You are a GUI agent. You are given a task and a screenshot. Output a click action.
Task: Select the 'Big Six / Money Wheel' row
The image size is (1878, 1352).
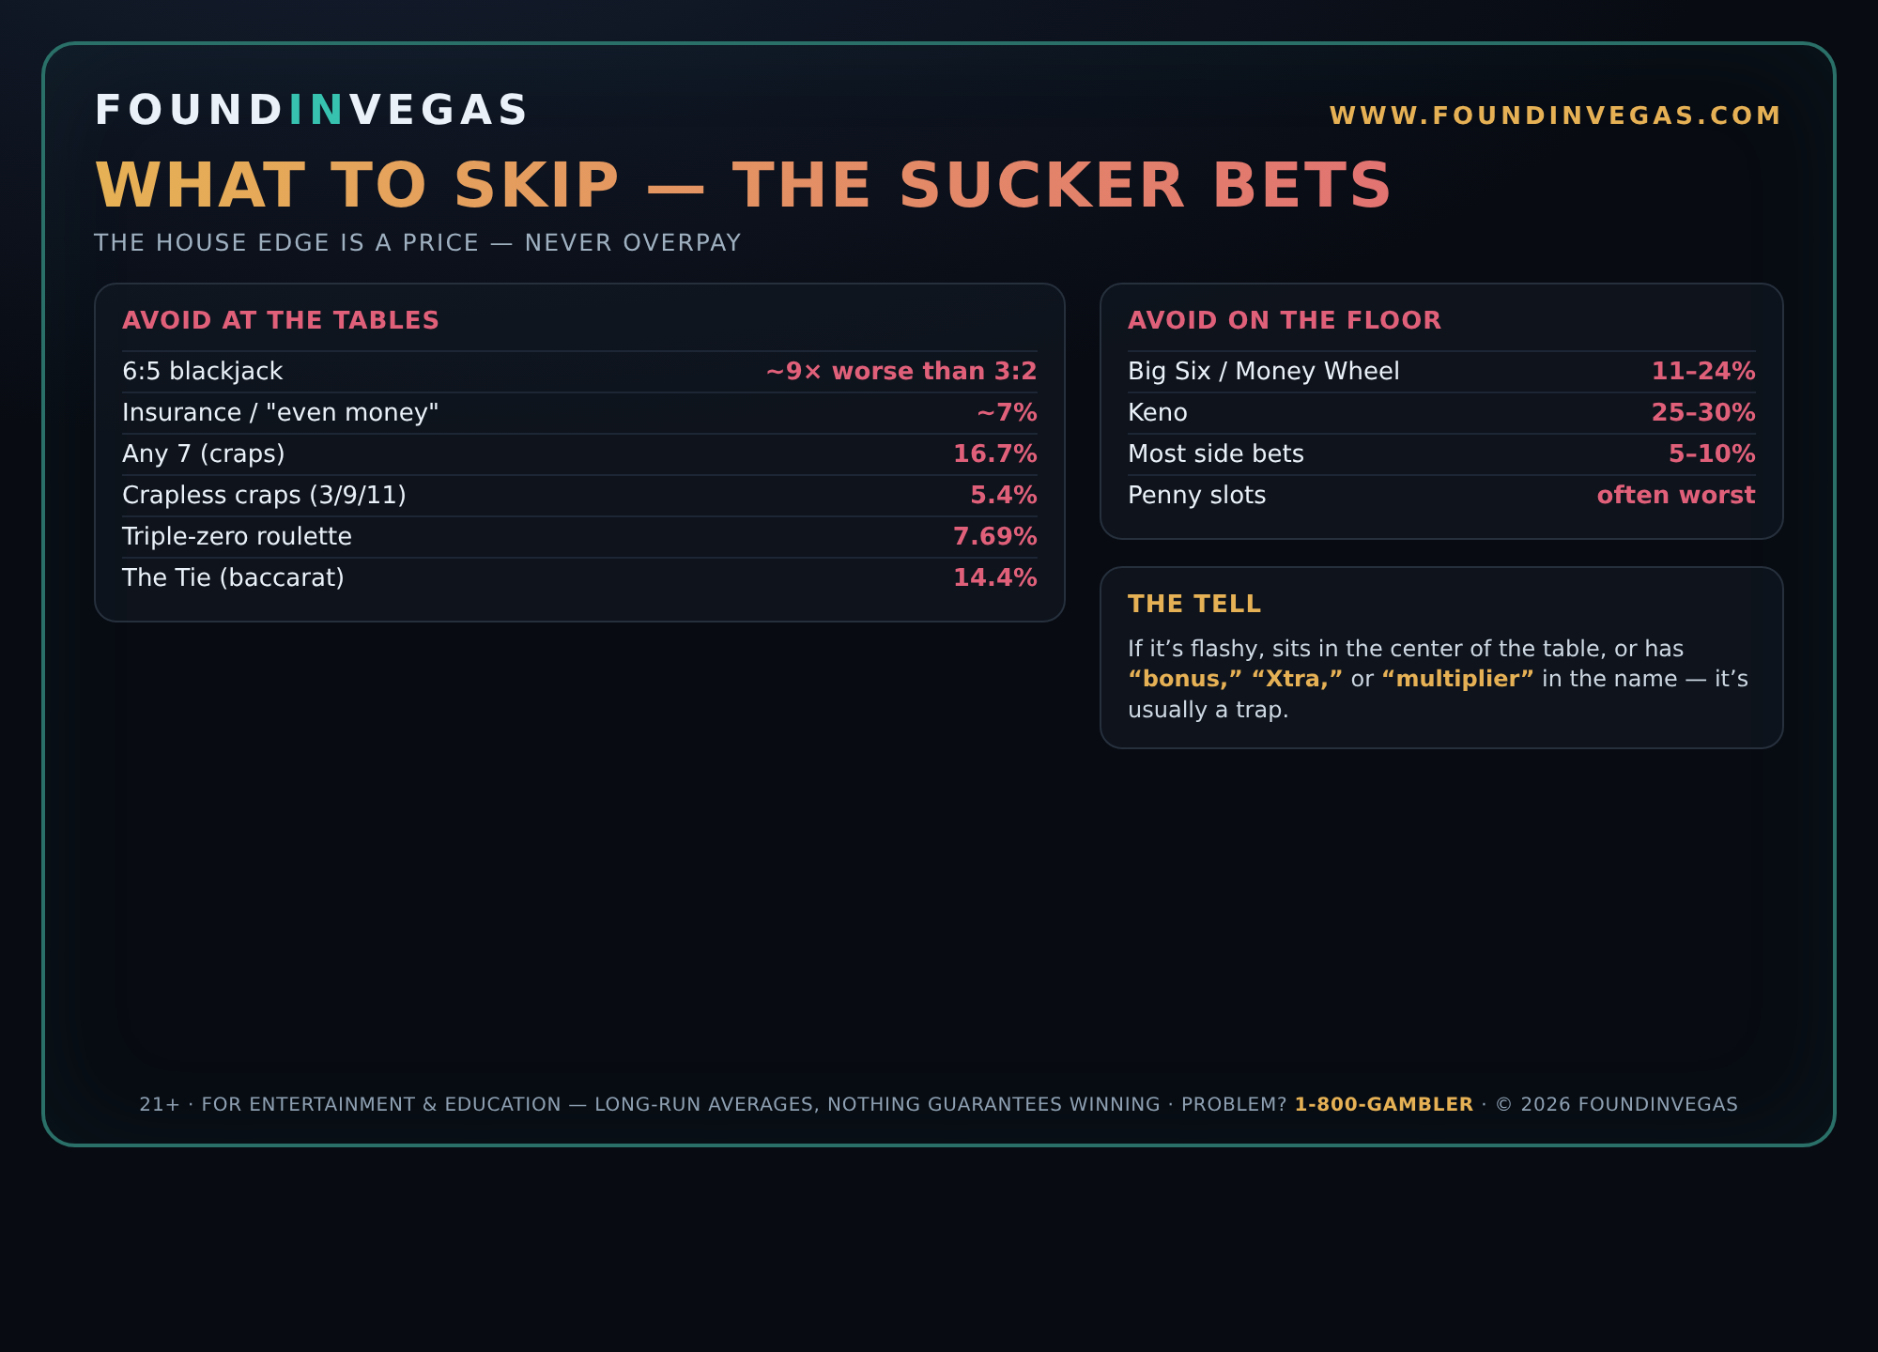pyautogui.click(x=1441, y=372)
